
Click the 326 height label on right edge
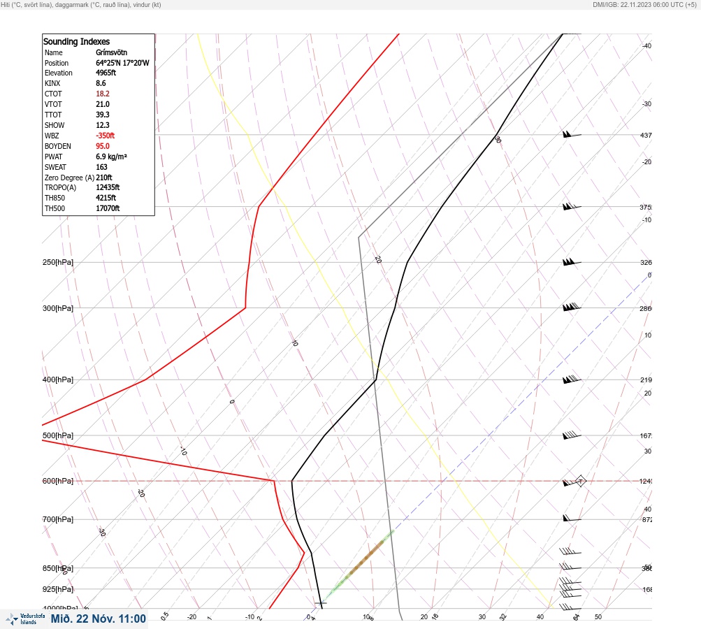[x=646, y=262]
